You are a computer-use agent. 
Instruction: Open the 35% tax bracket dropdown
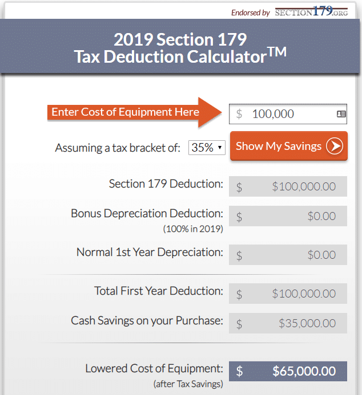pyautogui.click(x=207, y=148)
